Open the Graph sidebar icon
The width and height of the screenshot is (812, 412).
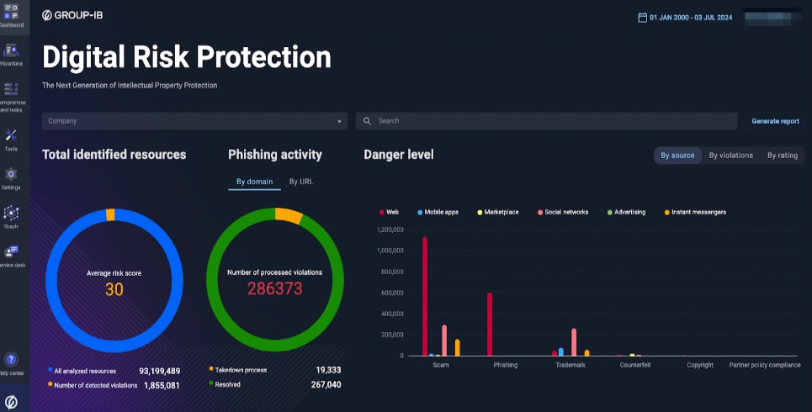tap(11, 213)
